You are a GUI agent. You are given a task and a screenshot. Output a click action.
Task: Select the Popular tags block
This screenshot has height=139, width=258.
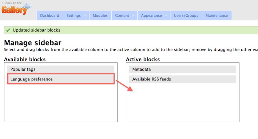(x=61, y=69)
